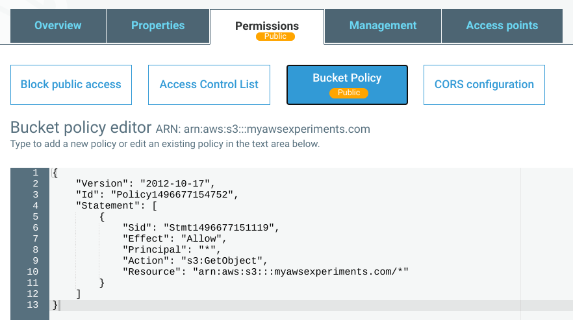The width and height of the screenshot is (573, 320).
Task: Select the Permissions tab
Action: 267,27
